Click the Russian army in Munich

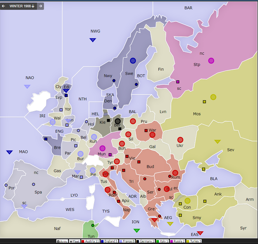pyautogui.click(x=103, y=148)
